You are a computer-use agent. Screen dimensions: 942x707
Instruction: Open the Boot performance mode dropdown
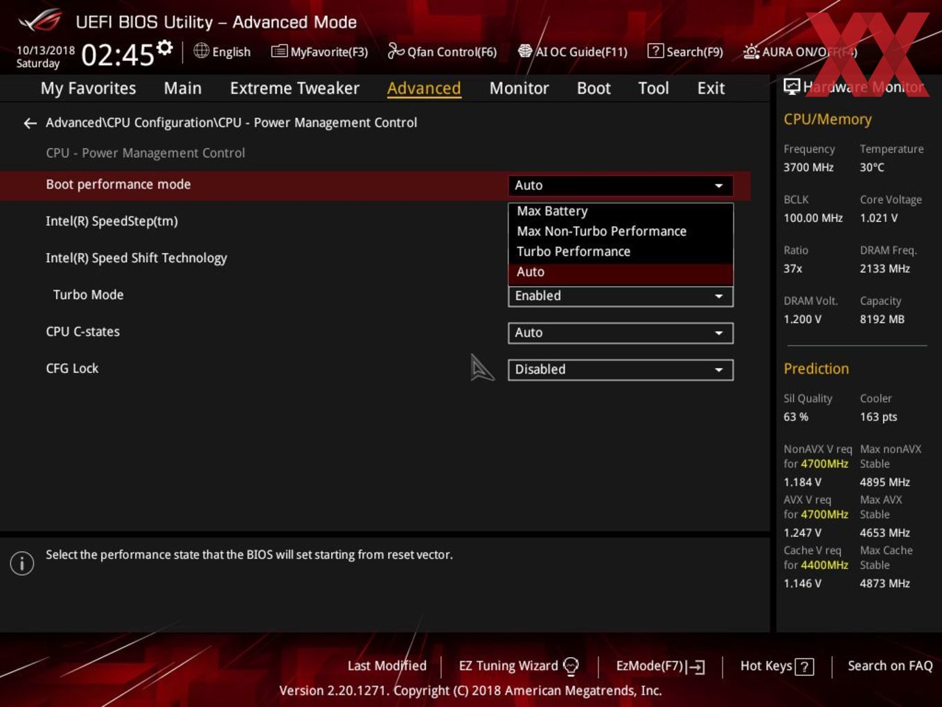(x=620, y=186)
